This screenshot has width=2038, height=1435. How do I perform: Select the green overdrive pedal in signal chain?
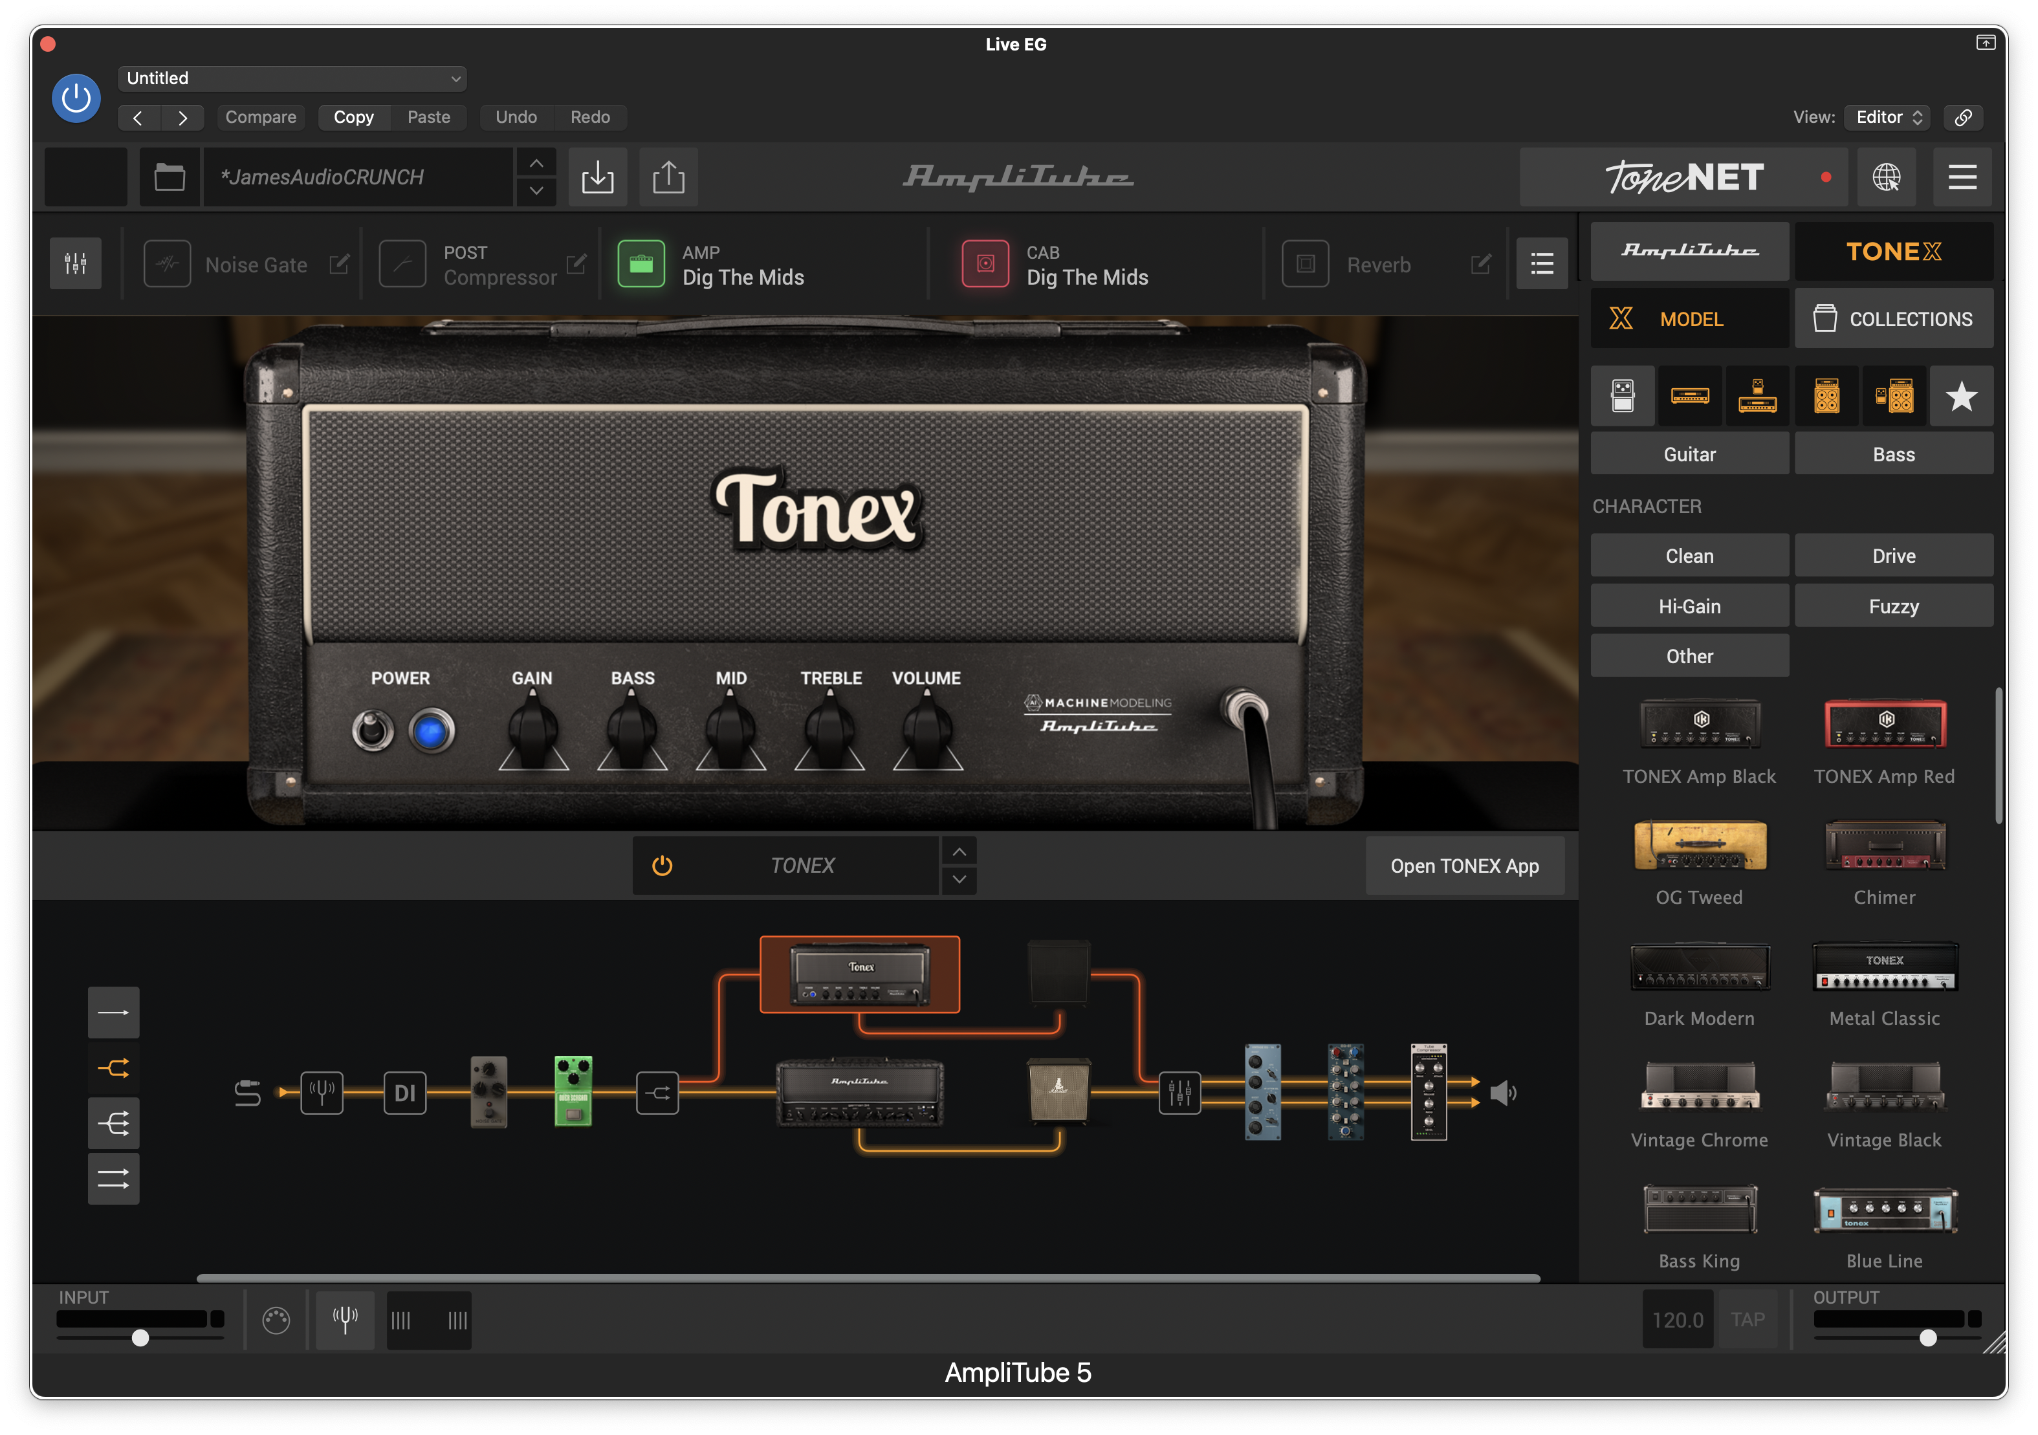pos(573,1091)
